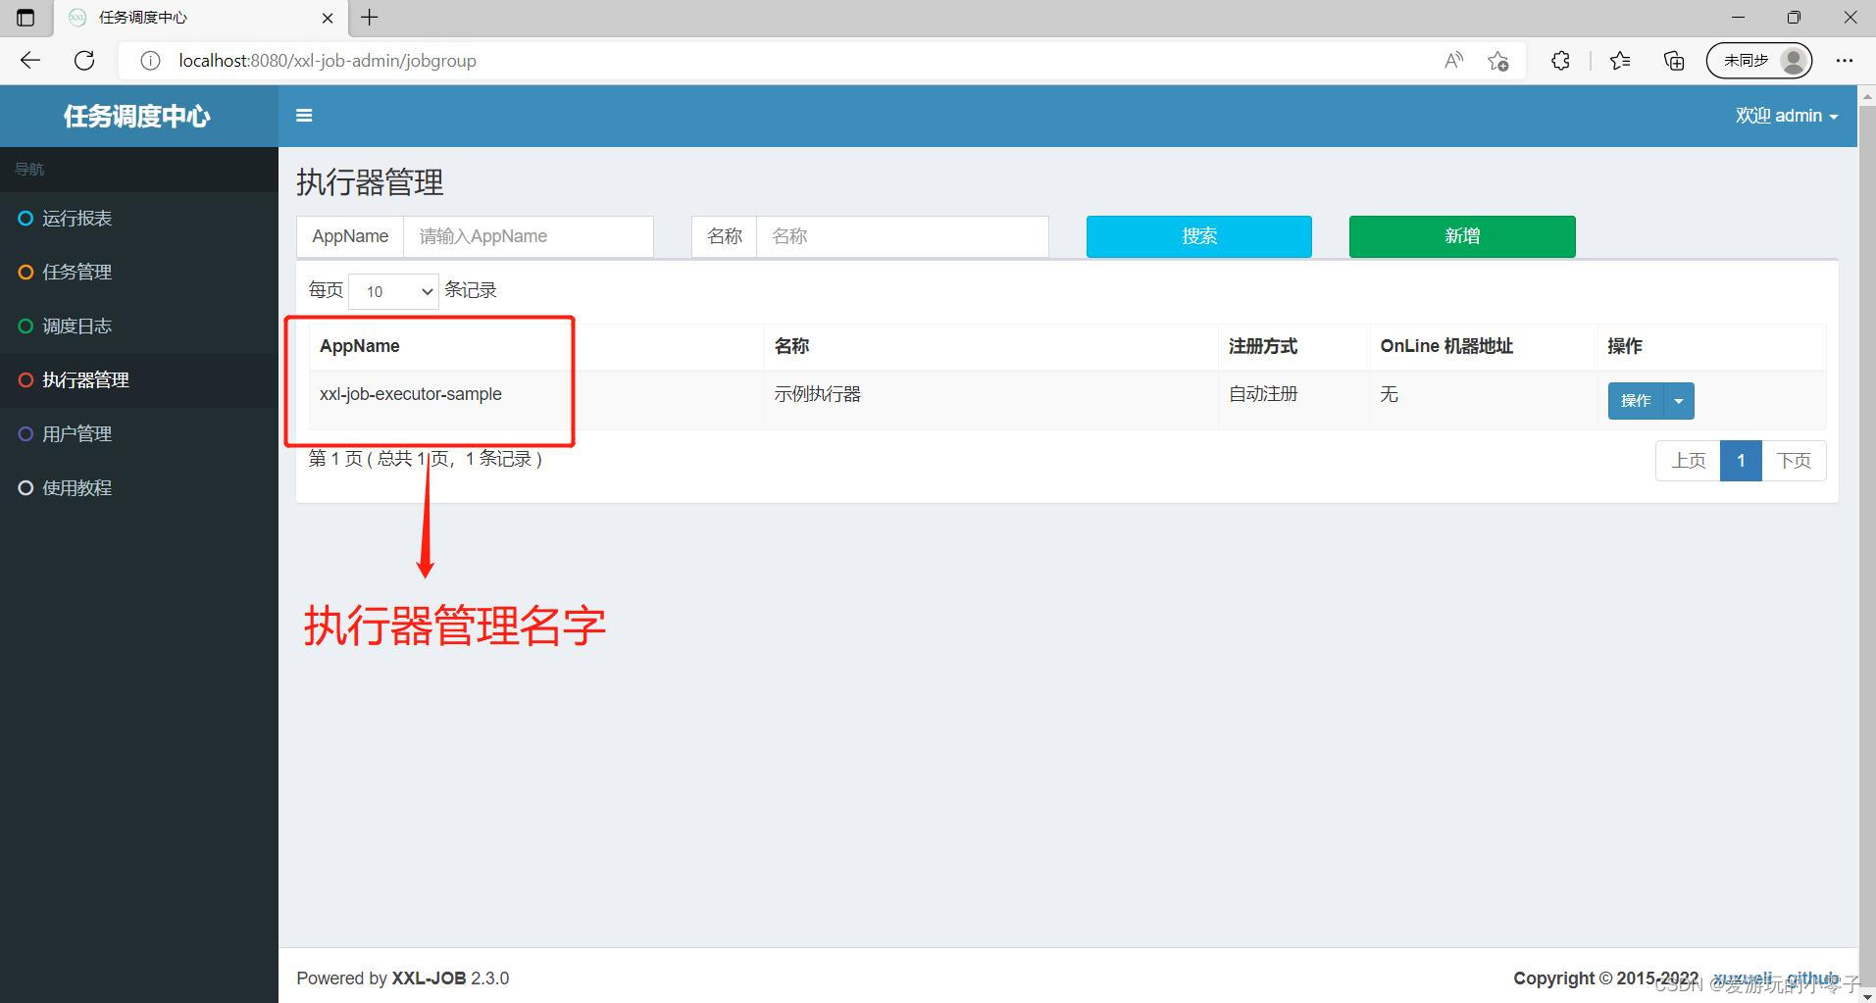Open the favorites list icon

(1620, 61)
